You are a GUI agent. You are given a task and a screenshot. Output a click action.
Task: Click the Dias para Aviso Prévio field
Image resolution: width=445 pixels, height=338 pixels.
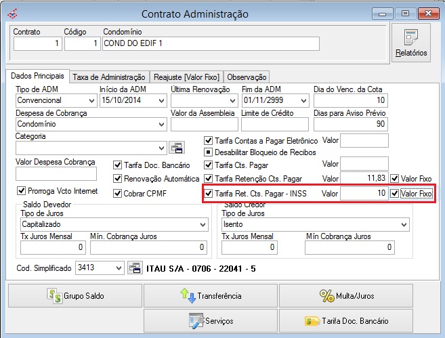click(x=351, y=124)
